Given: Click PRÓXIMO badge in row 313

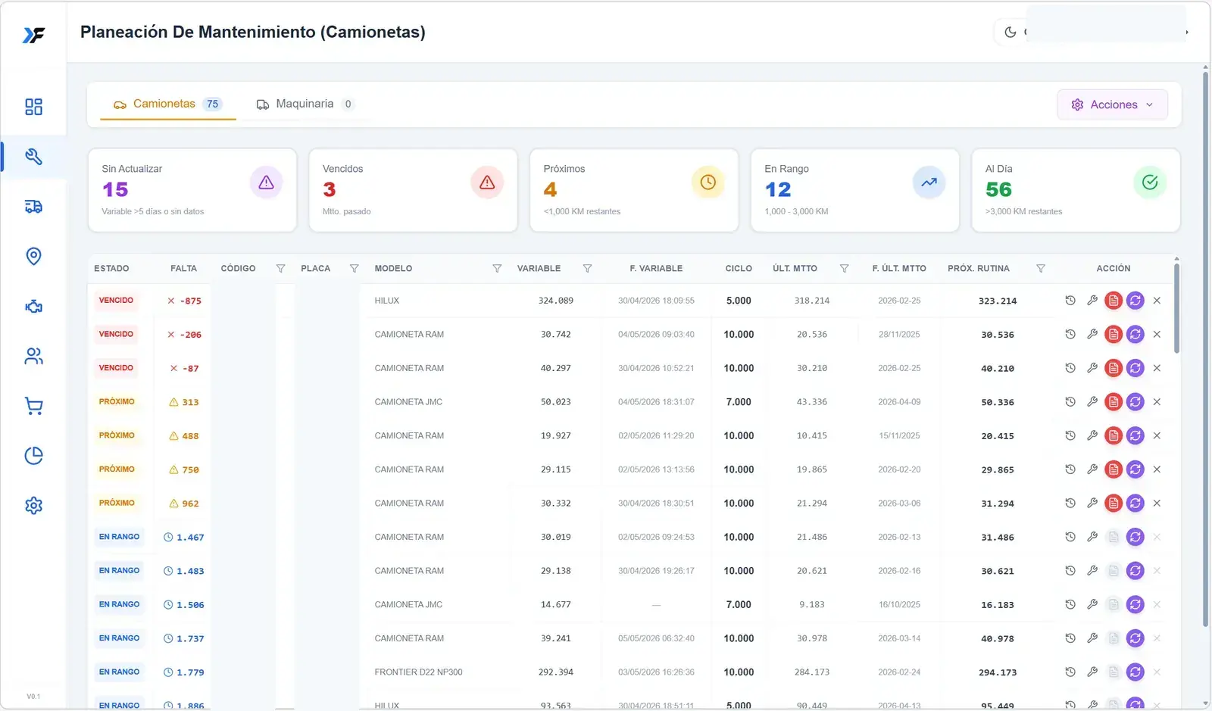Looking at the screenshot, I should [x=117, y=402].
